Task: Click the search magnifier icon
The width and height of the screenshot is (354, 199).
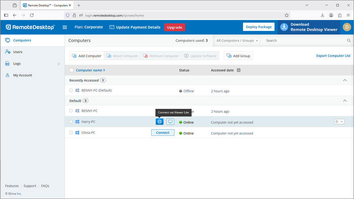Action: click(348, 40)
